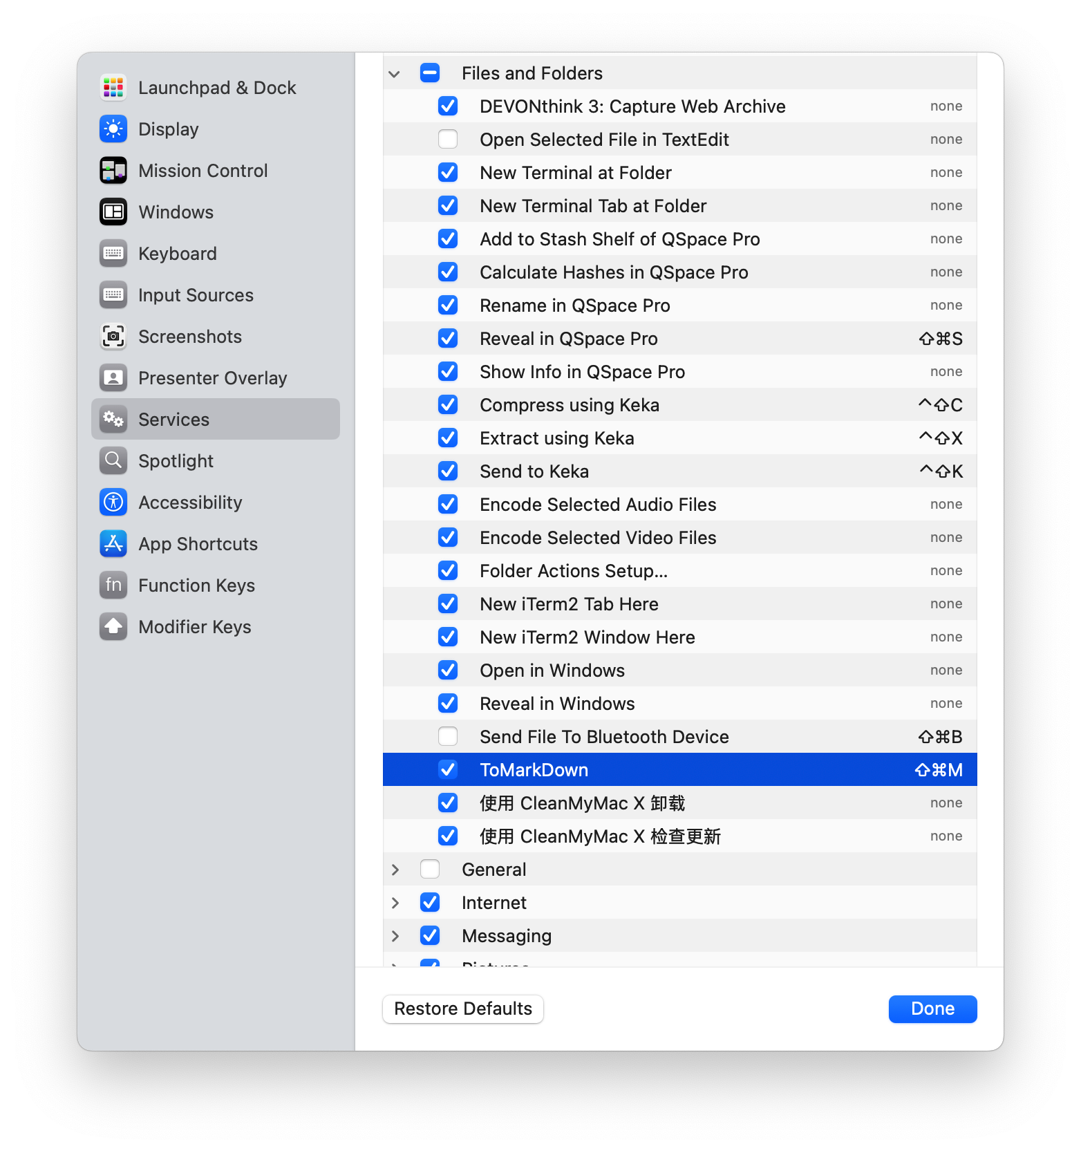Expand the General services group

395,870
